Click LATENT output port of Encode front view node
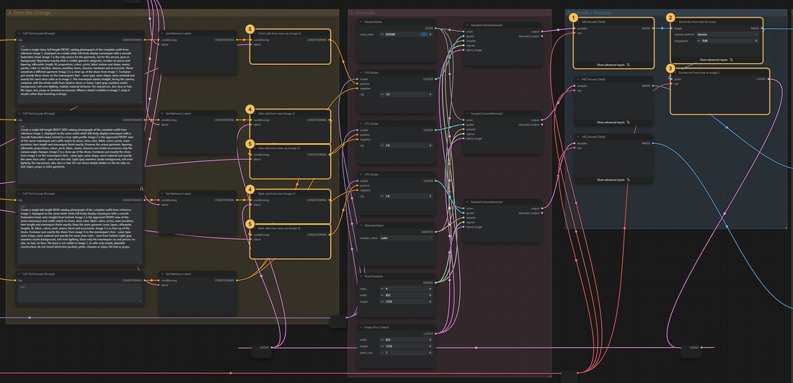The width and height of the screenshot is (793, 383). (x=769, y=78)
